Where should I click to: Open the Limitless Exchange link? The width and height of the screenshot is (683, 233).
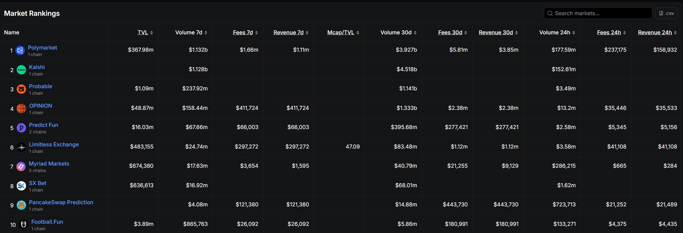click(54, 145)
